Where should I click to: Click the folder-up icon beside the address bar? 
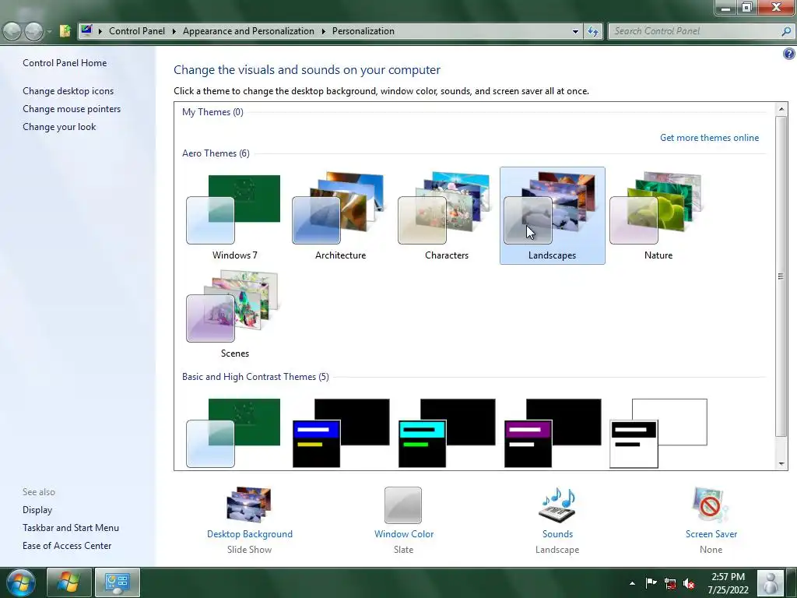(x=65, y=31)
